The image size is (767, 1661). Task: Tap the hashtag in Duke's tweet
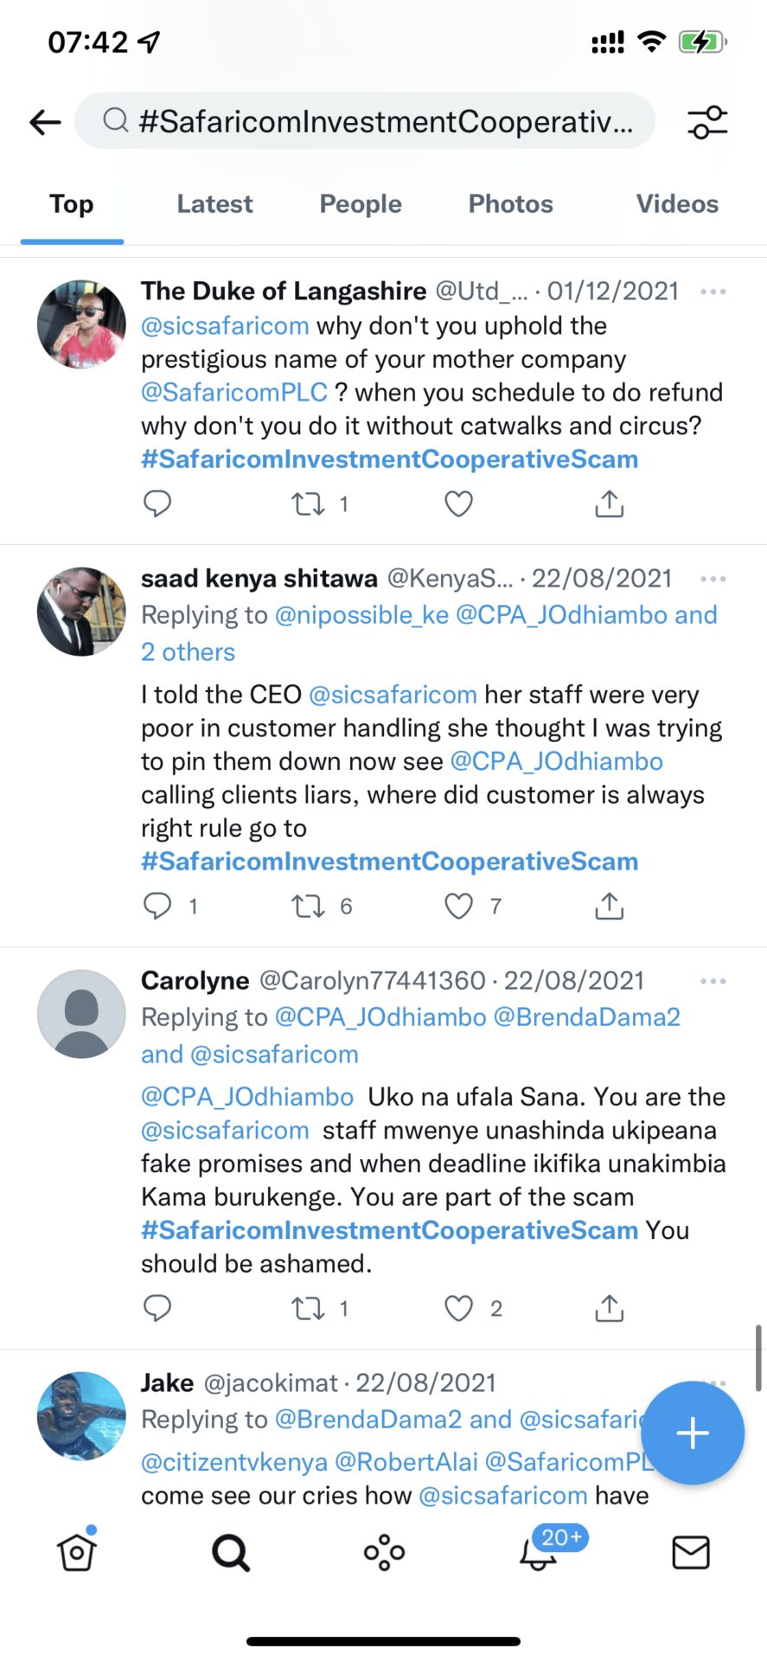tap(389, 459)
